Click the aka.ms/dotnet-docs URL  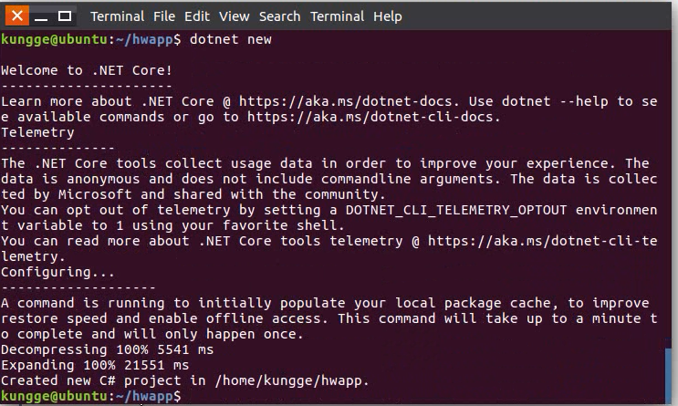(346, 101)
